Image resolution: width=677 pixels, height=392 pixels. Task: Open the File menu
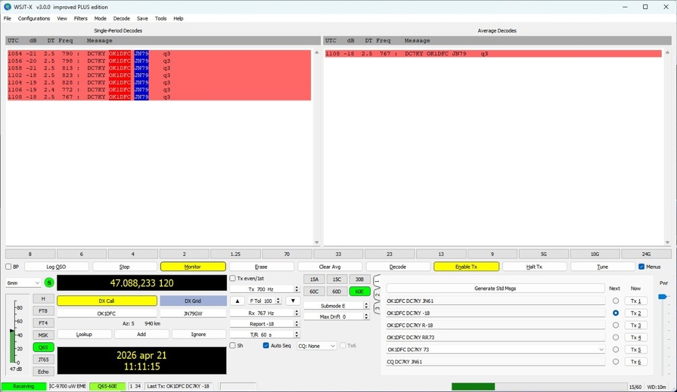(7, 18)
